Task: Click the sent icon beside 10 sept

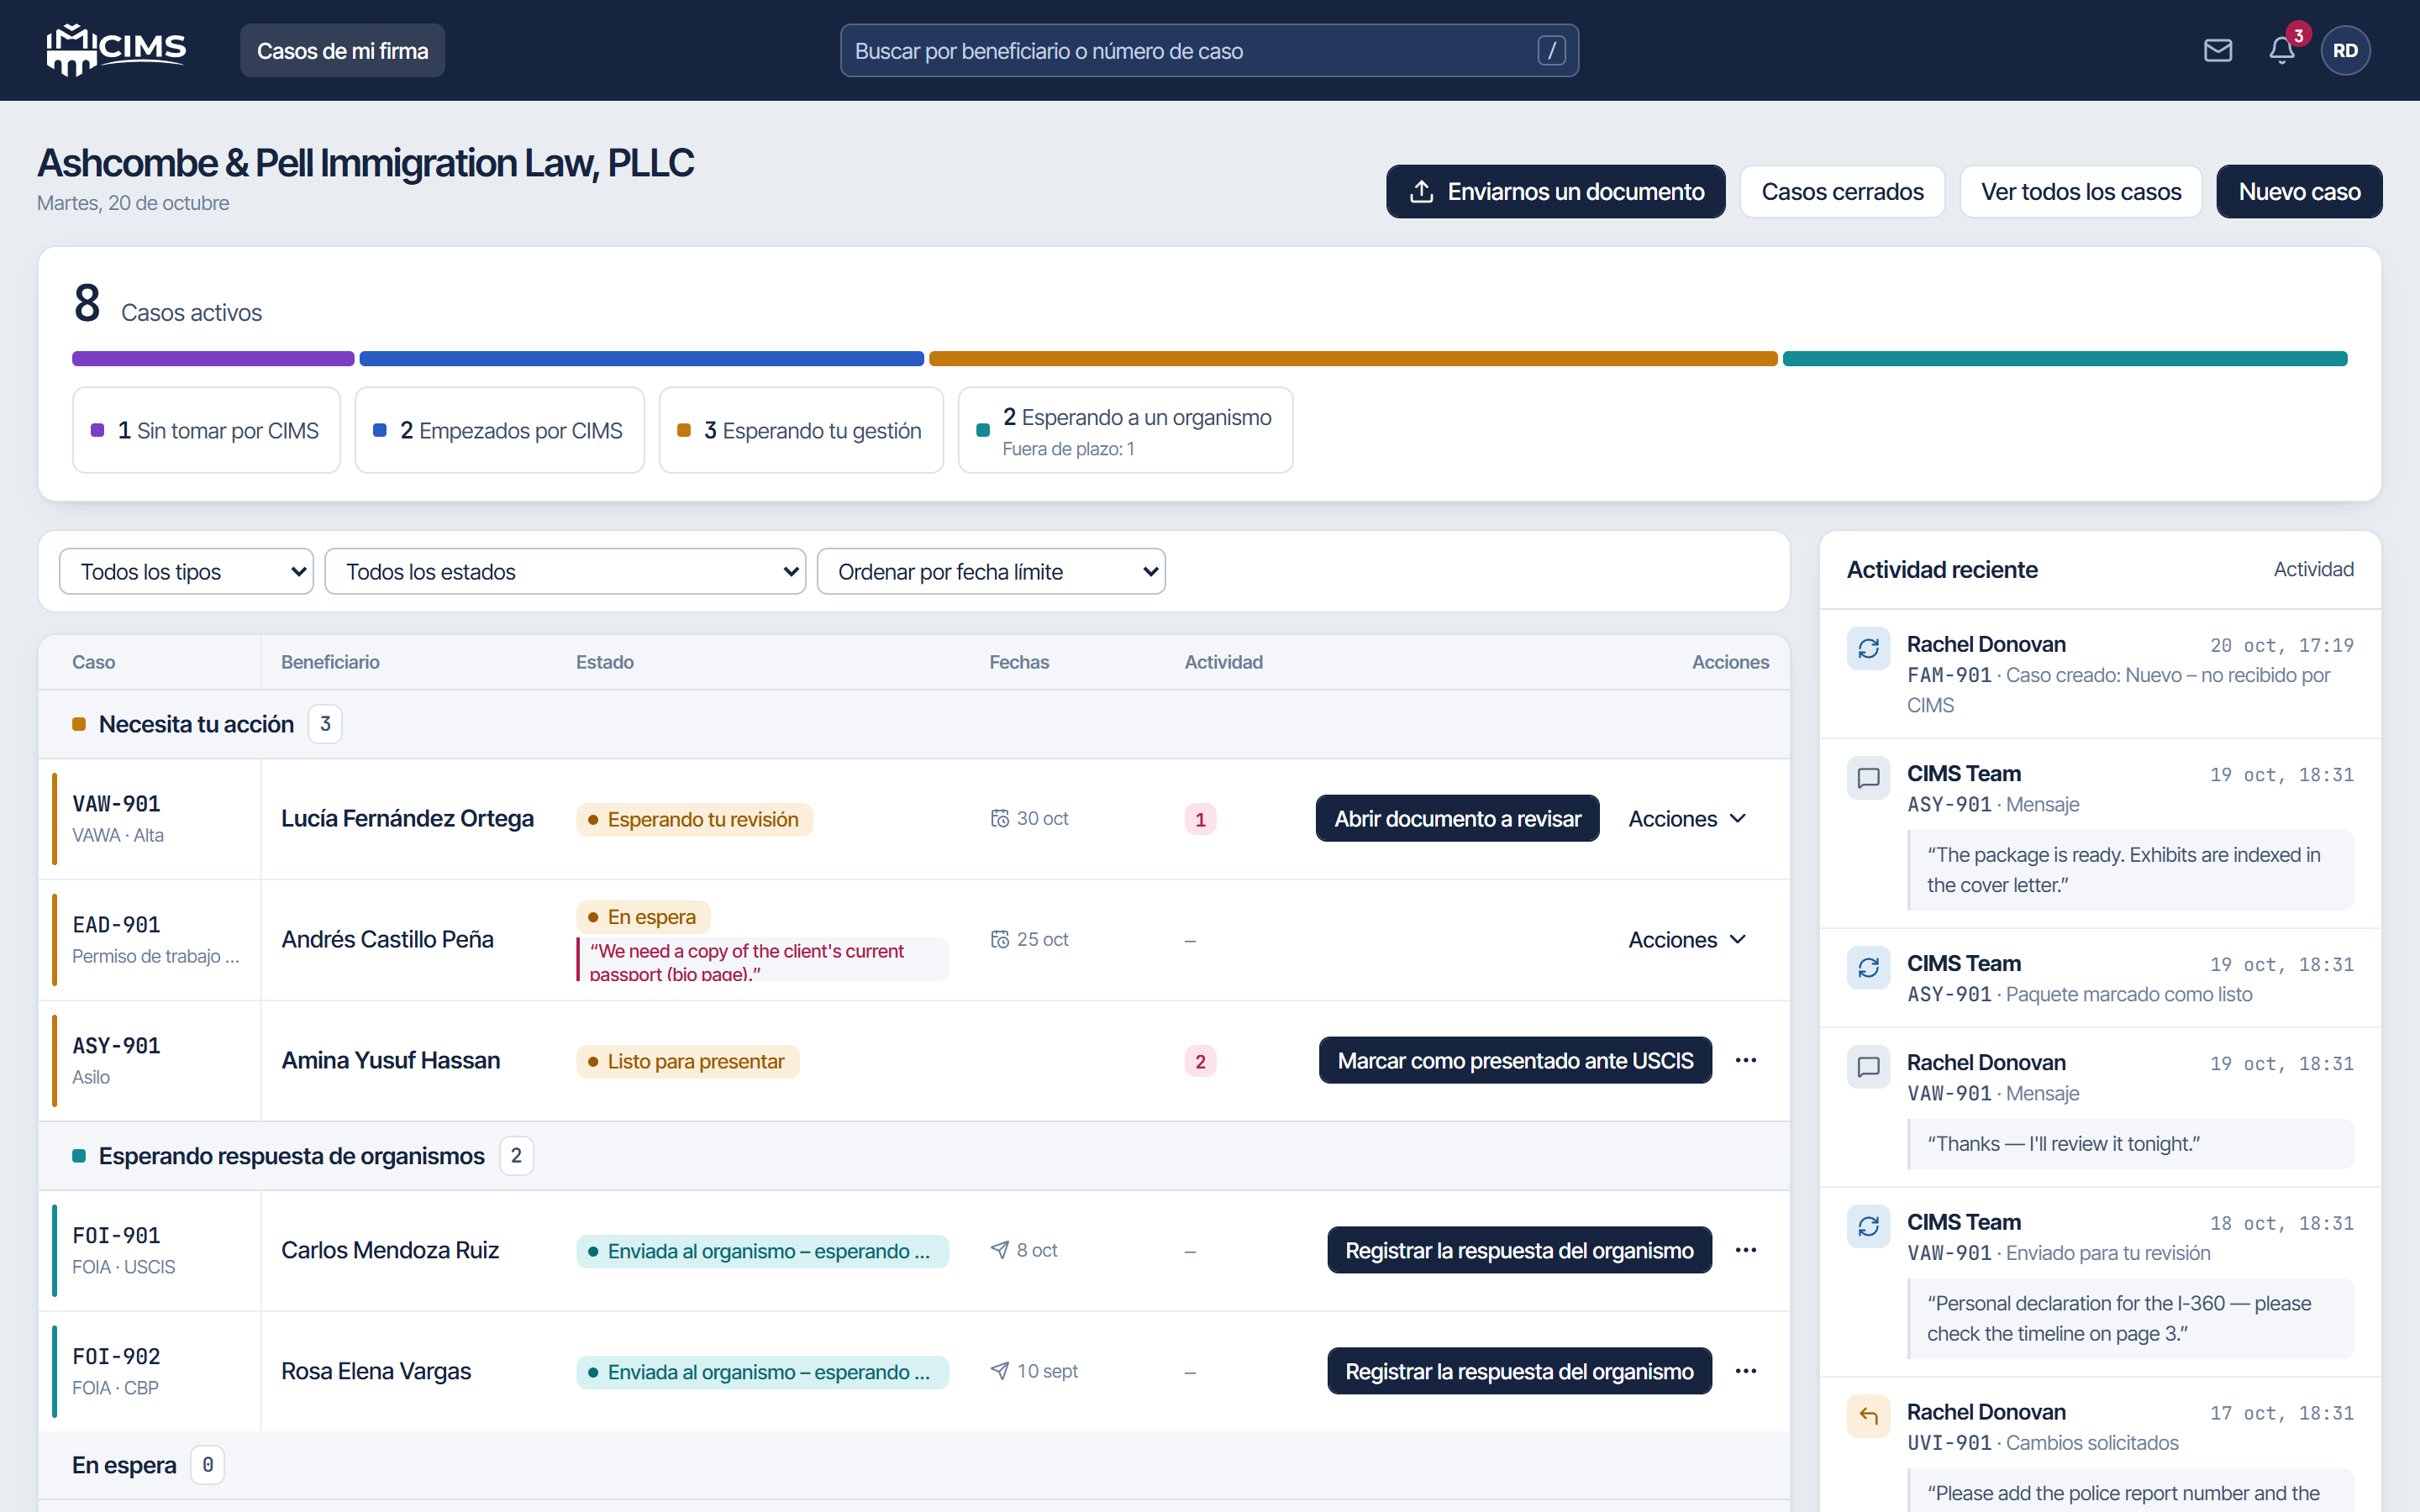Action: (x=999, y=1371)
